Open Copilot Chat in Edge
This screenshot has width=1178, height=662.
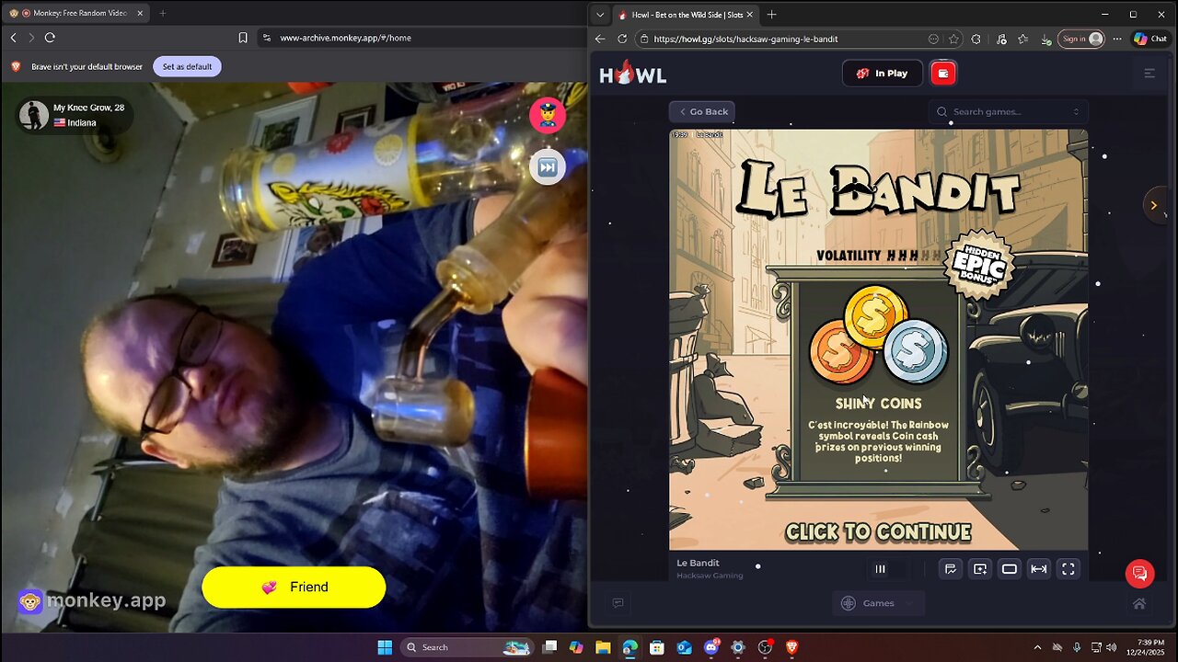pyautogui.click(x=1151, y=39)
